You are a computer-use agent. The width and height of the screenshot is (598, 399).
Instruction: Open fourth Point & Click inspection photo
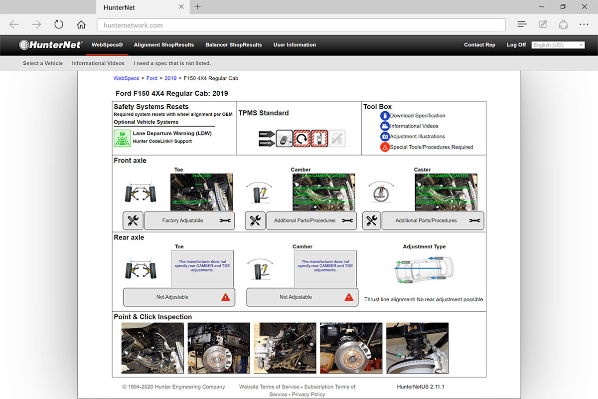351,348
